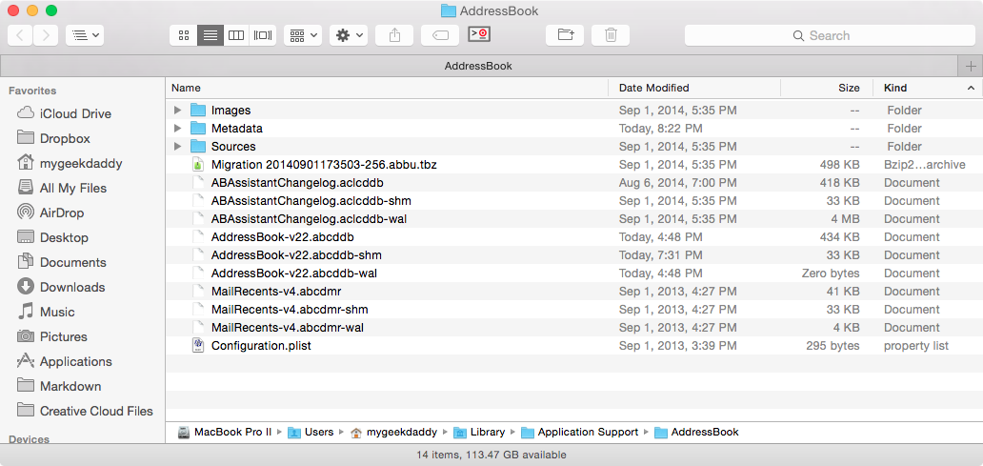Switch to list view
The width and height of the screenshot is (983, 466).
point(211,35)
